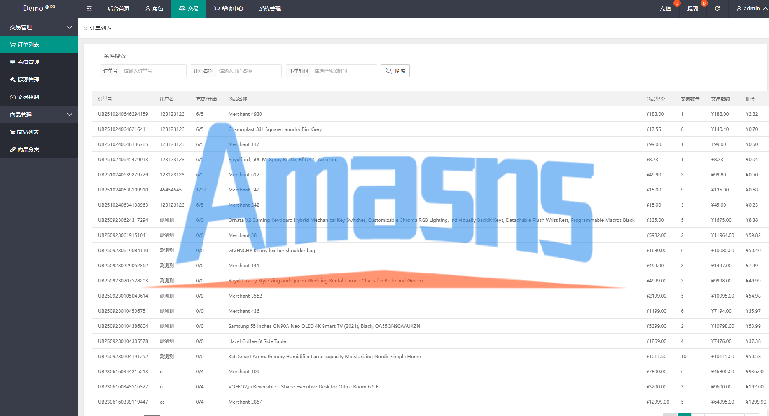Image resolution: width=769 pixels, height=416 pixels.
Task: Open the 系统管理 top menu
Action: (269, 9)
